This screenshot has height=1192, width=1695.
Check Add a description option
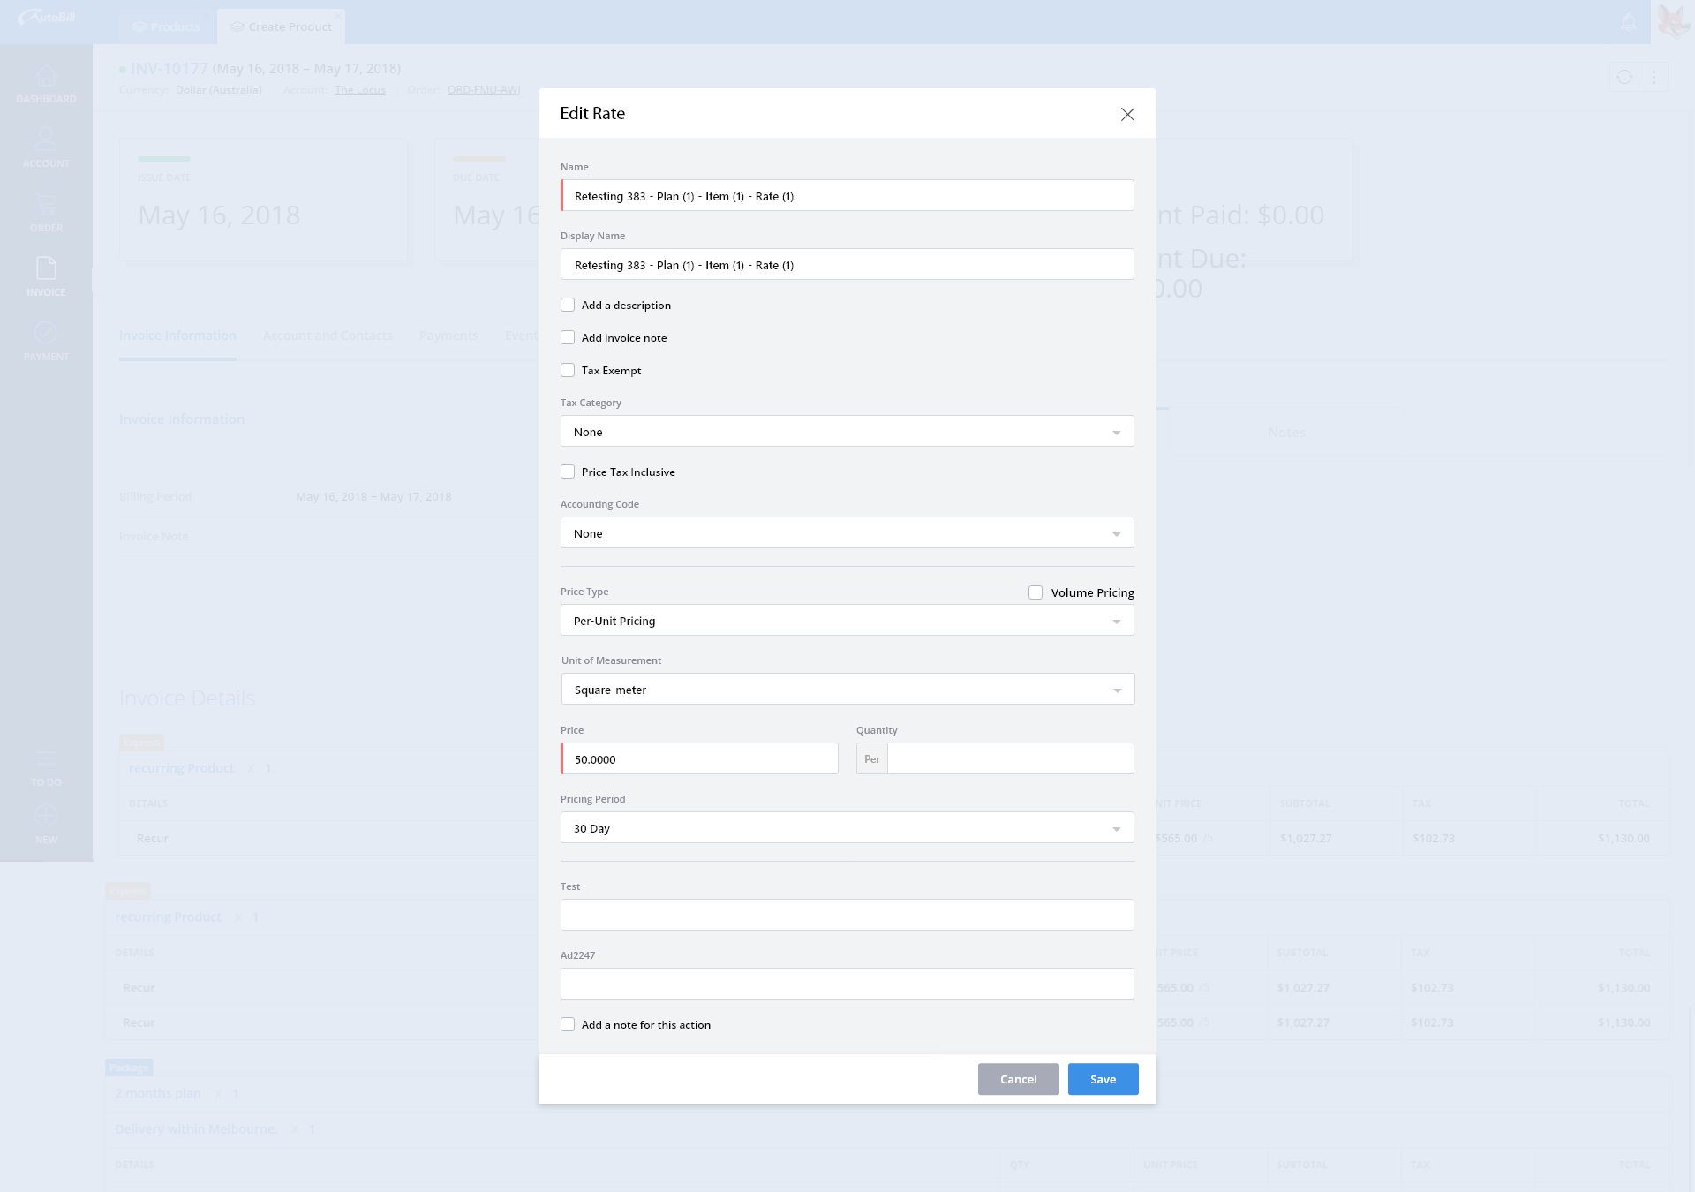(x=568, y=305)
